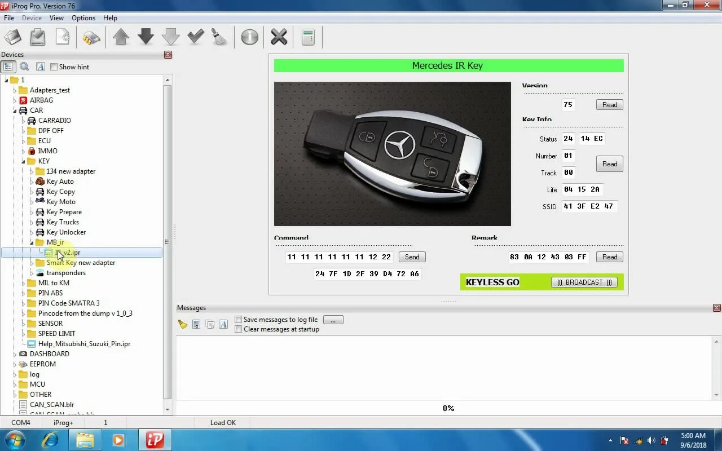Click the '...' log file browse button
This screenshot has height=451, width=722.
[x=333, y=320]
